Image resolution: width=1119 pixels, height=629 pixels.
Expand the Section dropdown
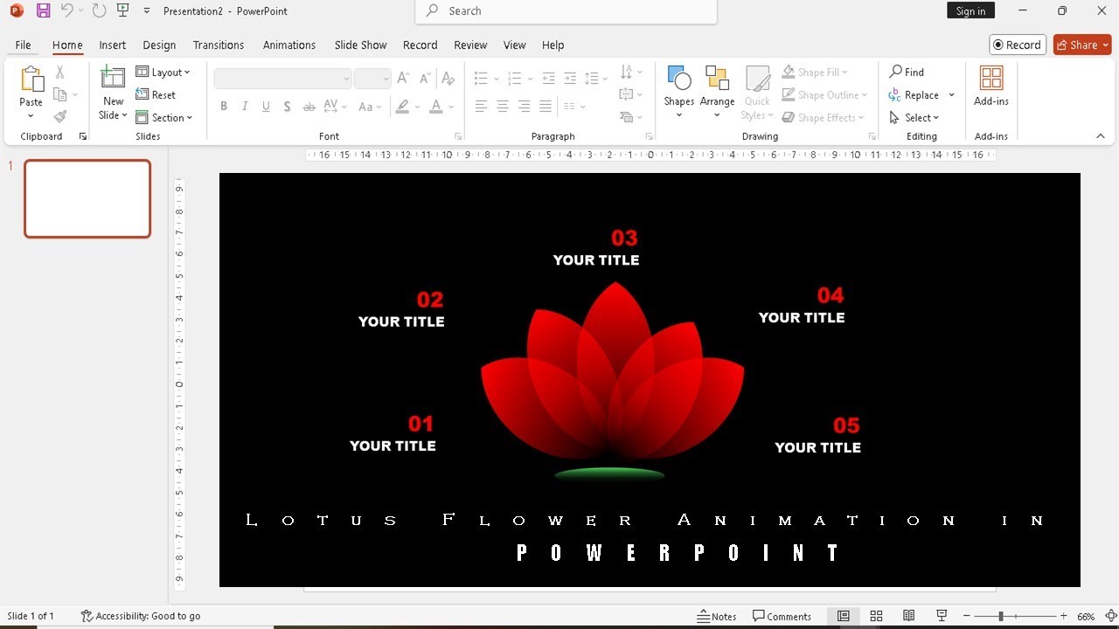point(164,117)
